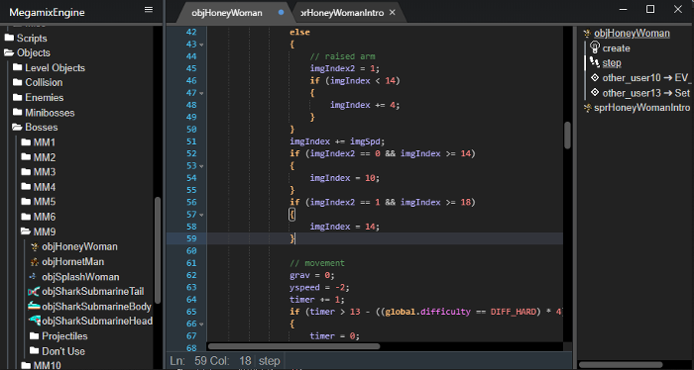Click the 'Ln: 59 Col: 18' status text

tap(210, 361)
